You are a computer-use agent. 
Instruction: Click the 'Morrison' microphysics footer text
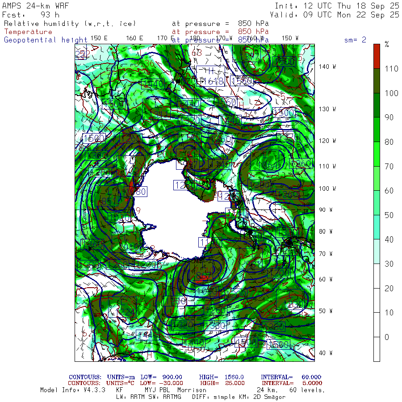(192, 390)
